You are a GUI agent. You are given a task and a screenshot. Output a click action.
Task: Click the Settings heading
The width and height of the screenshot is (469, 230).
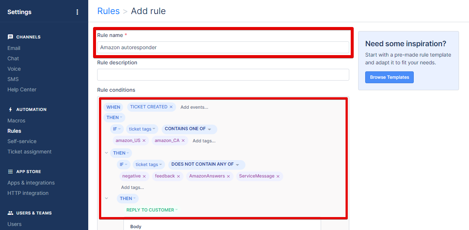19,12
